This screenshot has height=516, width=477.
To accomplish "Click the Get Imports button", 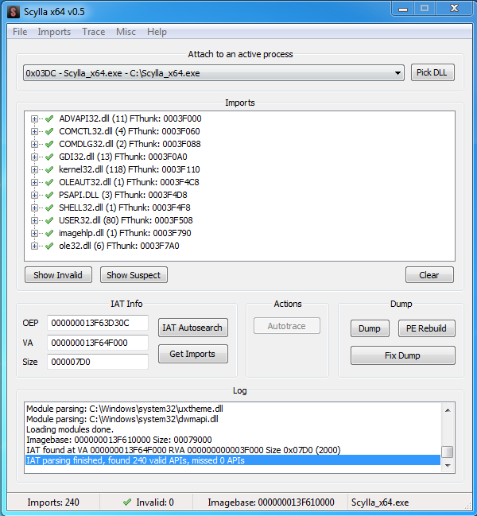I will [192, 354].
